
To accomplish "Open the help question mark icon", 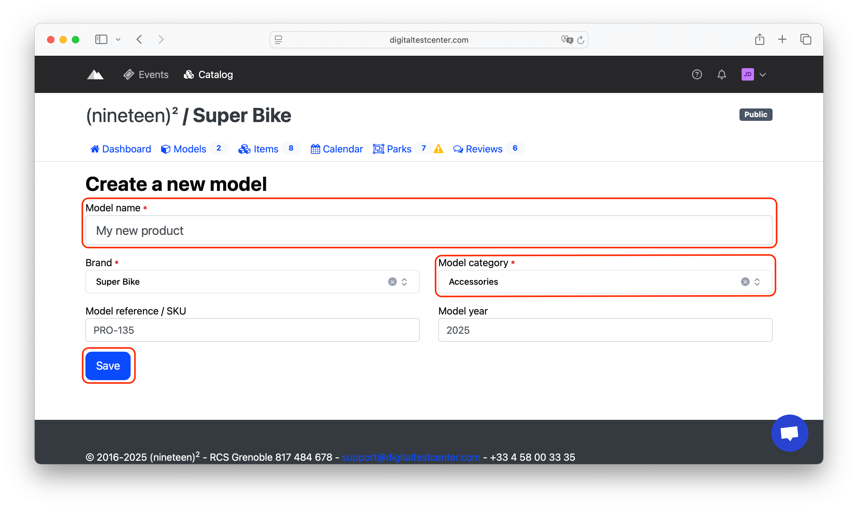I will click(x=696, y=75).
